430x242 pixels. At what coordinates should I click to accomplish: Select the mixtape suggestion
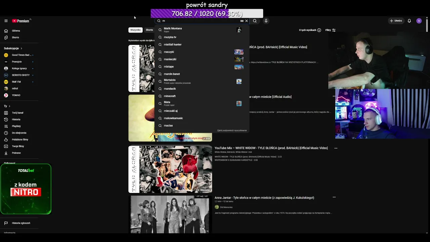pyautogui.click(x=202, y=67)
